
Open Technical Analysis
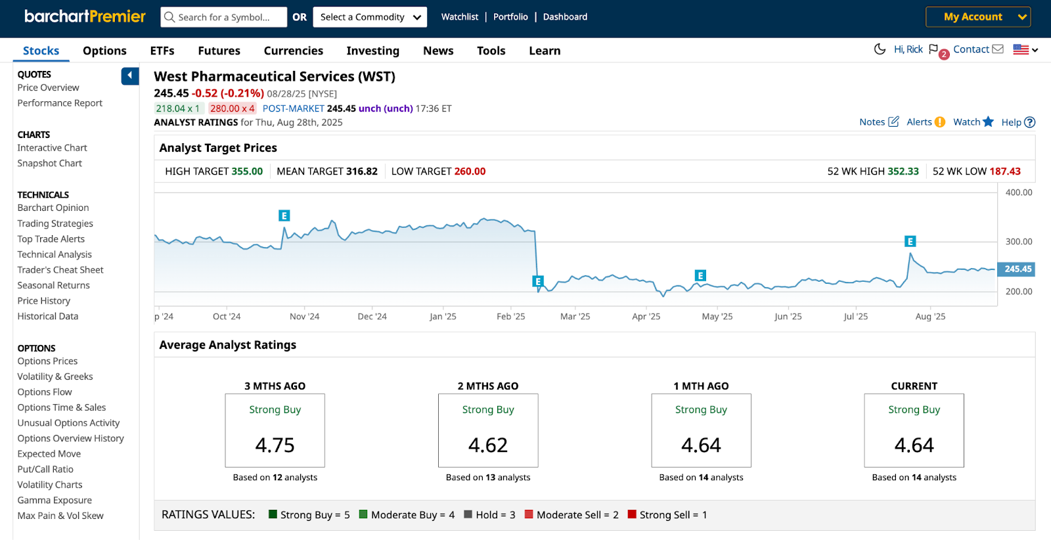coord(55,254)
